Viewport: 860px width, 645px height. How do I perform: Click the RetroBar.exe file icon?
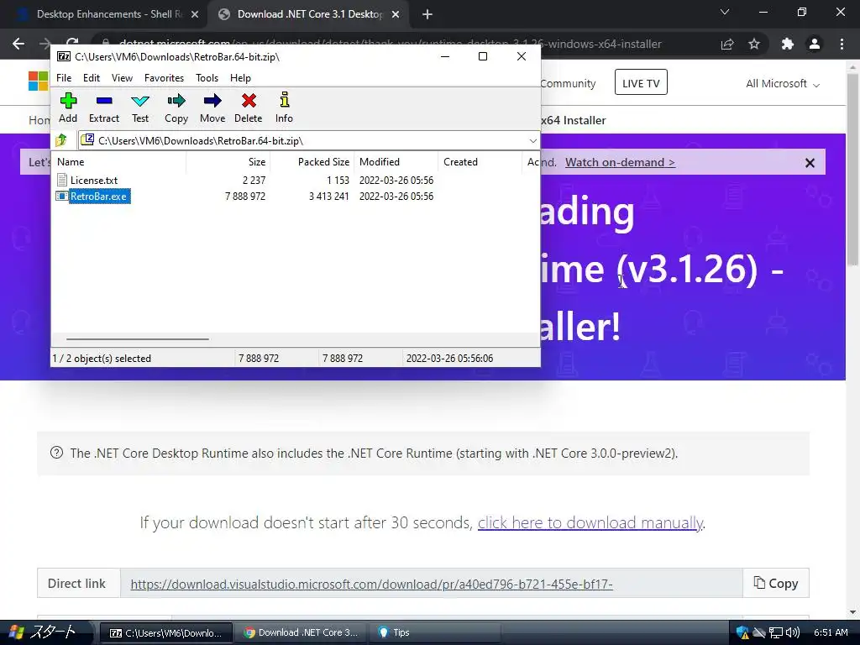coord(62,197)
